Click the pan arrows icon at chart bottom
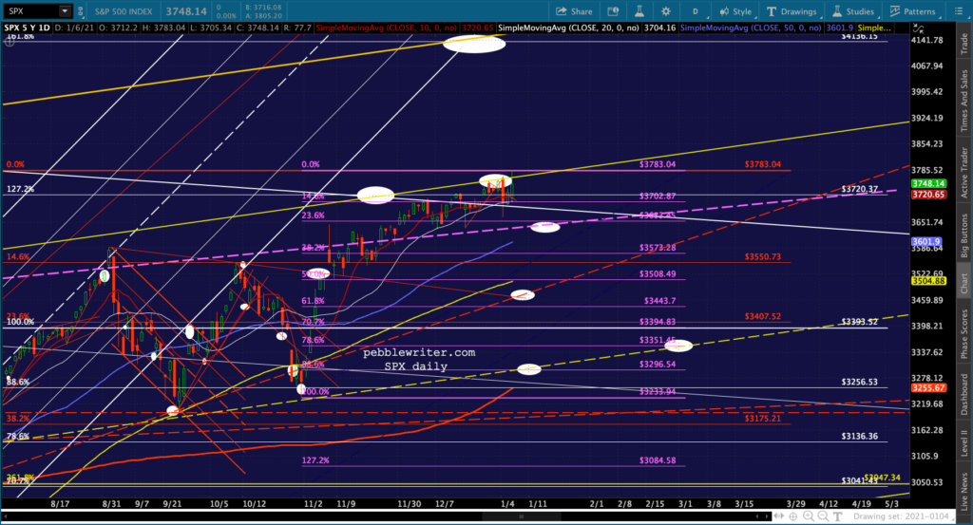 click(776, 516)
